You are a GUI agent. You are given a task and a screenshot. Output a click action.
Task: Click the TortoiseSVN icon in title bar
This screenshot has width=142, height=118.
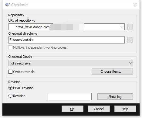pos(7,5)
